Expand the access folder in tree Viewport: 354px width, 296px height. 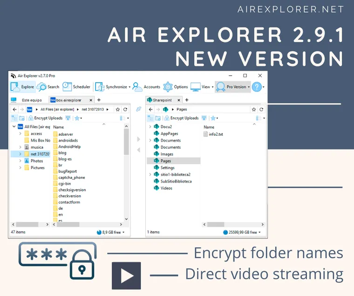click(20, 133)
